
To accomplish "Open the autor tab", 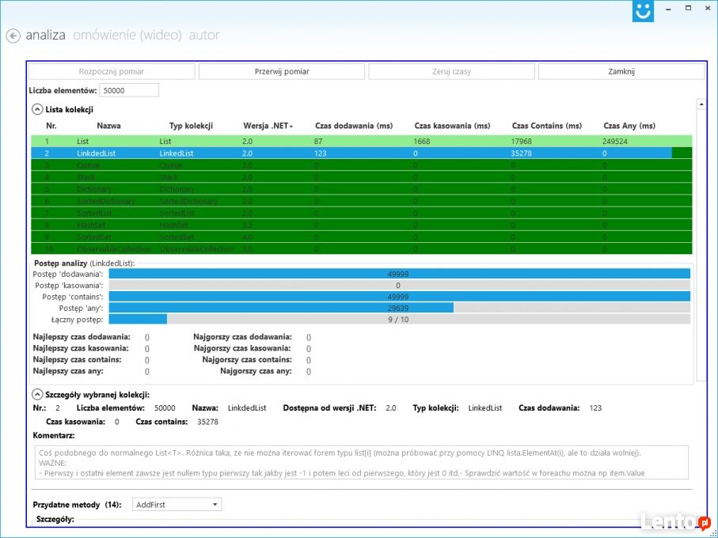I will (x=204, y=35).
